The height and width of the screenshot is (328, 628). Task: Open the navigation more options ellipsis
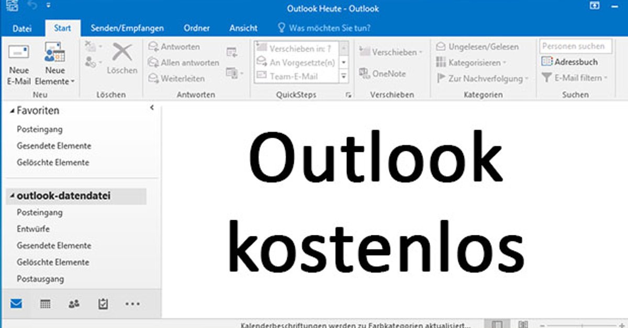(132, 303)
